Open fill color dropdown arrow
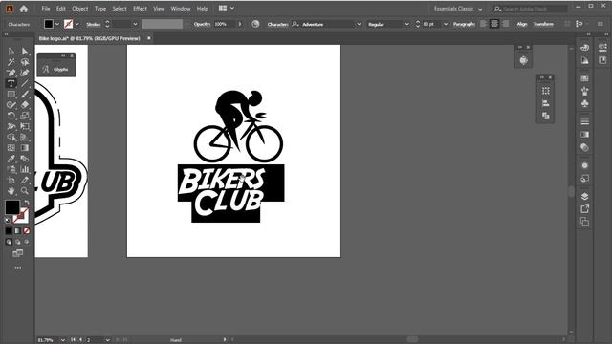This screenshot has width=612, height=344. coord(57,24)
